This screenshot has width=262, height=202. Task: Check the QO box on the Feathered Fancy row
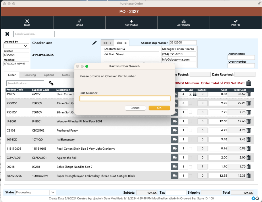tap(190, 130)
